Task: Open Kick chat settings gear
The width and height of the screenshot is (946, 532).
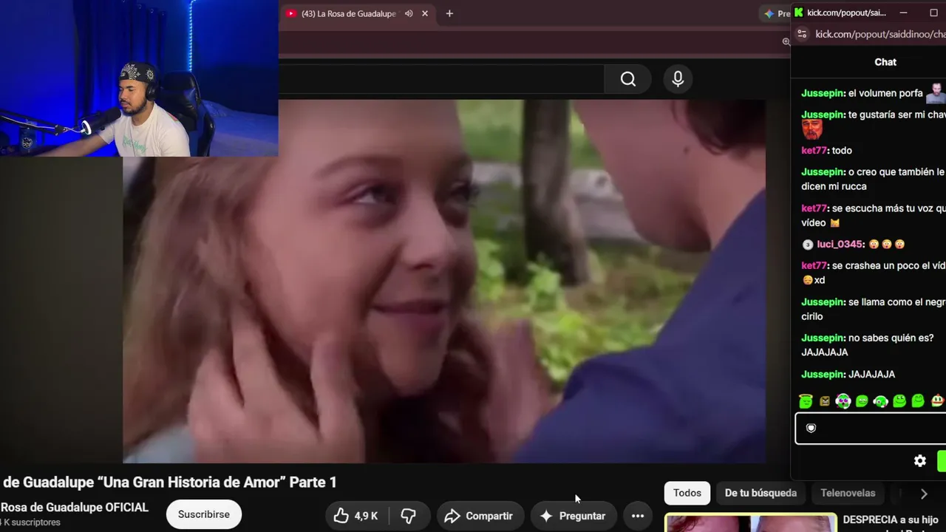Action: click(x=920, y=461)
